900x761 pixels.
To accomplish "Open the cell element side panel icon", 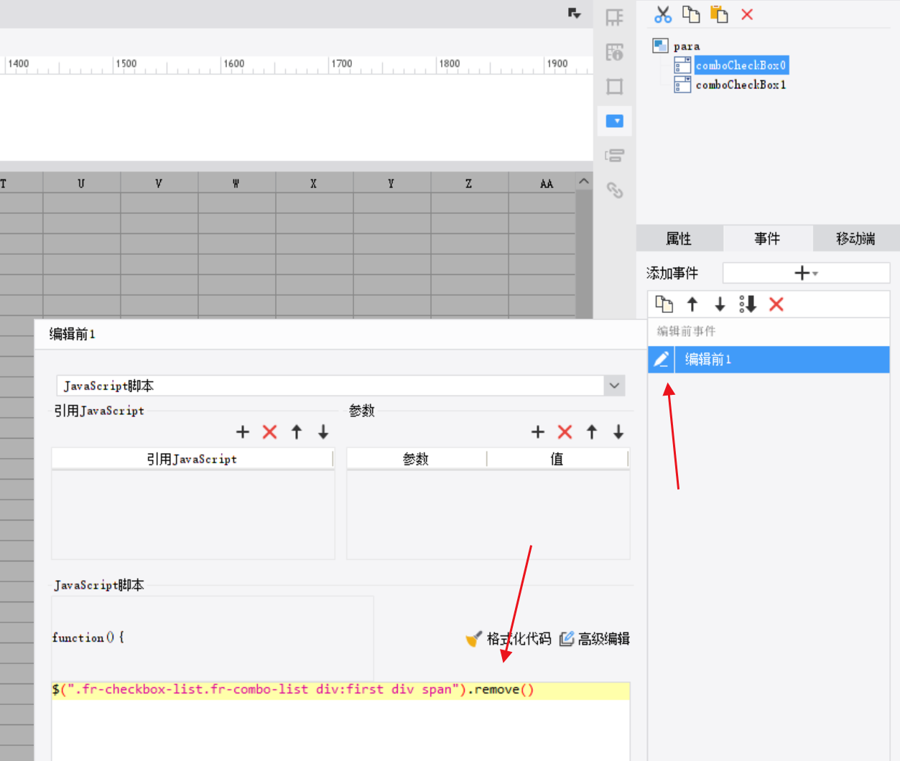I will tap(615, 17).
